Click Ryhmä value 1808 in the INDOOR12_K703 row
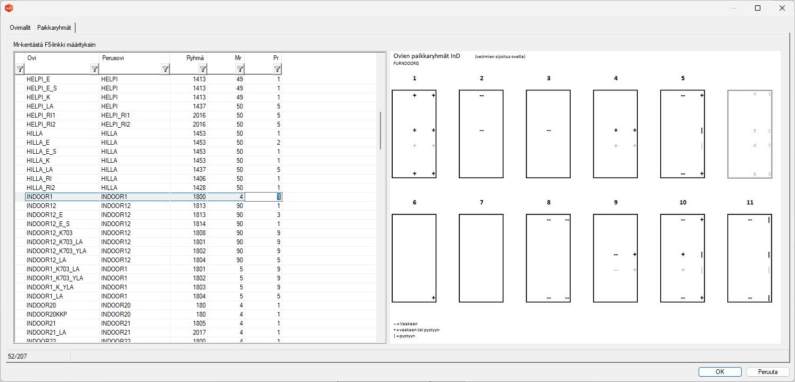795x382 pixels. [x=189, y=233]
